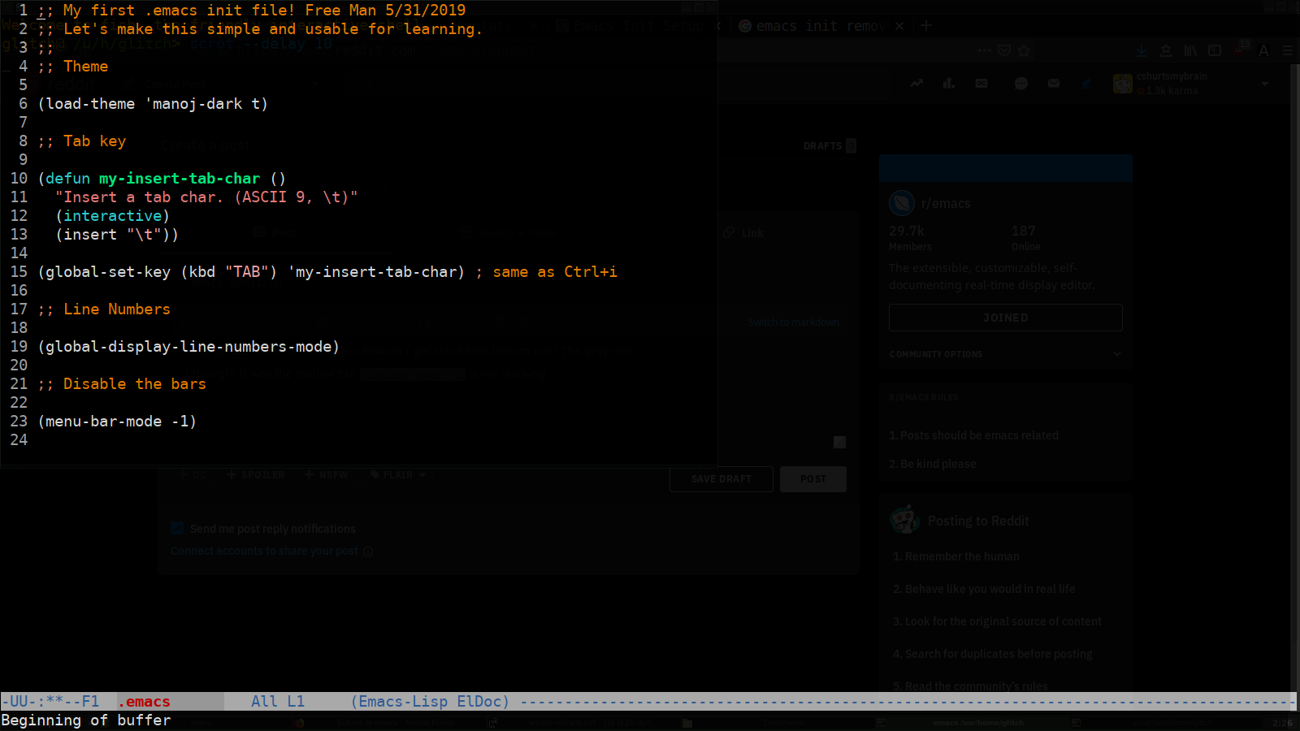The image size is (1300, 731).
Task: Open page actions three-dots menu
Action: [985, 50]
